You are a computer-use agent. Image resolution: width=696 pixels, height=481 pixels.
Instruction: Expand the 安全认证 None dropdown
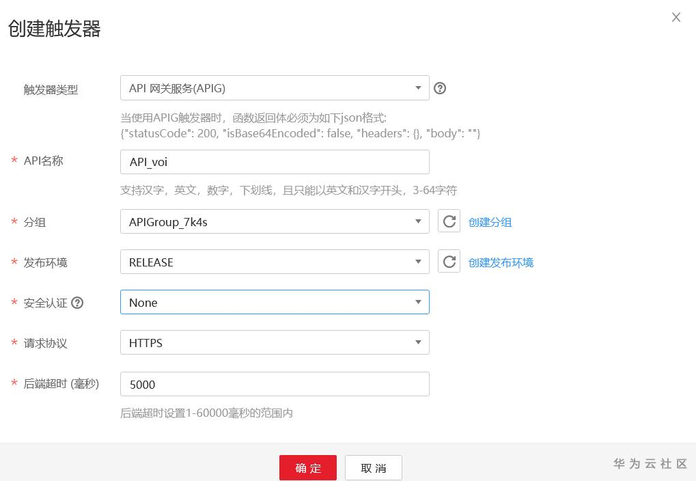pyautogui.click(x=418, y=302)
